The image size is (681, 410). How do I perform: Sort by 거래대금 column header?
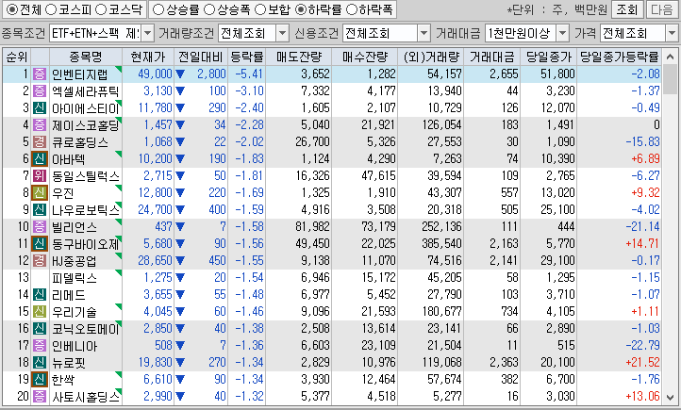pyautogui.click(x=492, y=57)
